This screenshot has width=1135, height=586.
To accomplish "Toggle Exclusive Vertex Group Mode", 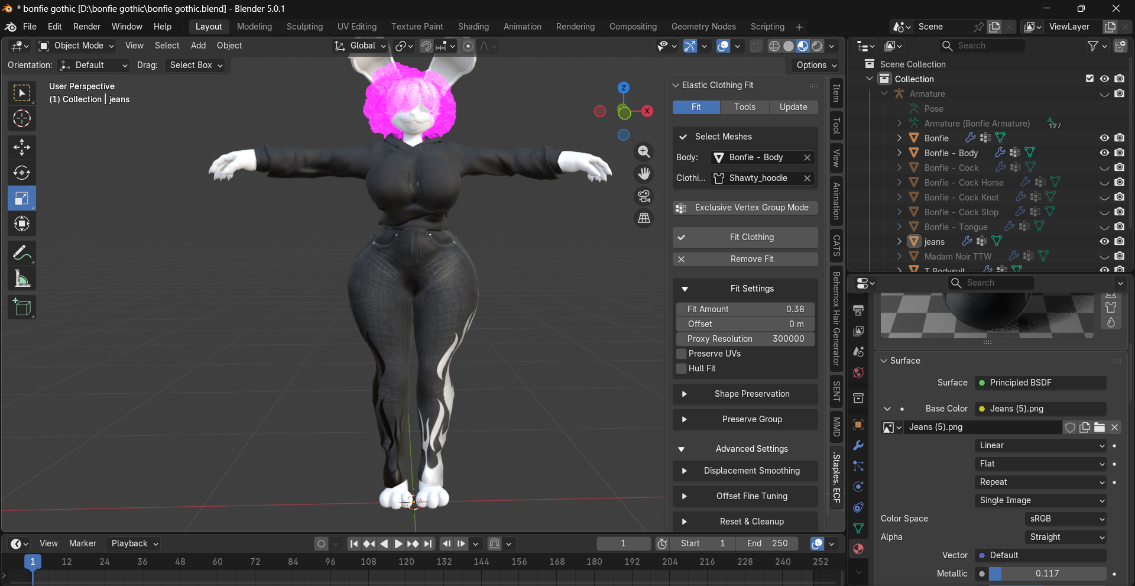I will click(x=745, y=208).
